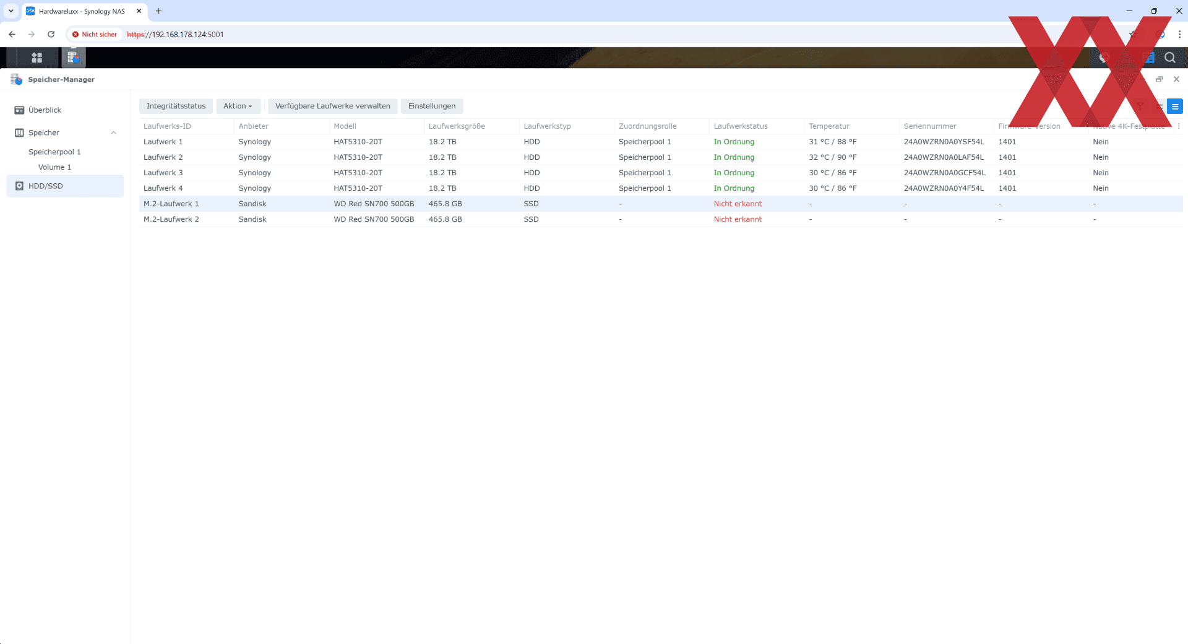The height and width of the screenshot is (644, 1188).
Task: Sort by the Temperatur column
Action: pyautogui.click(x=851, y=126)
